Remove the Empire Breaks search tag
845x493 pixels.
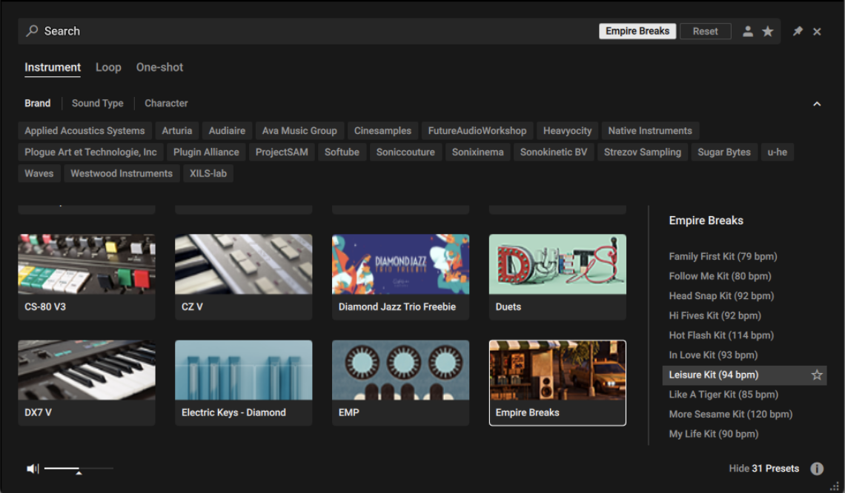point(637,31)
